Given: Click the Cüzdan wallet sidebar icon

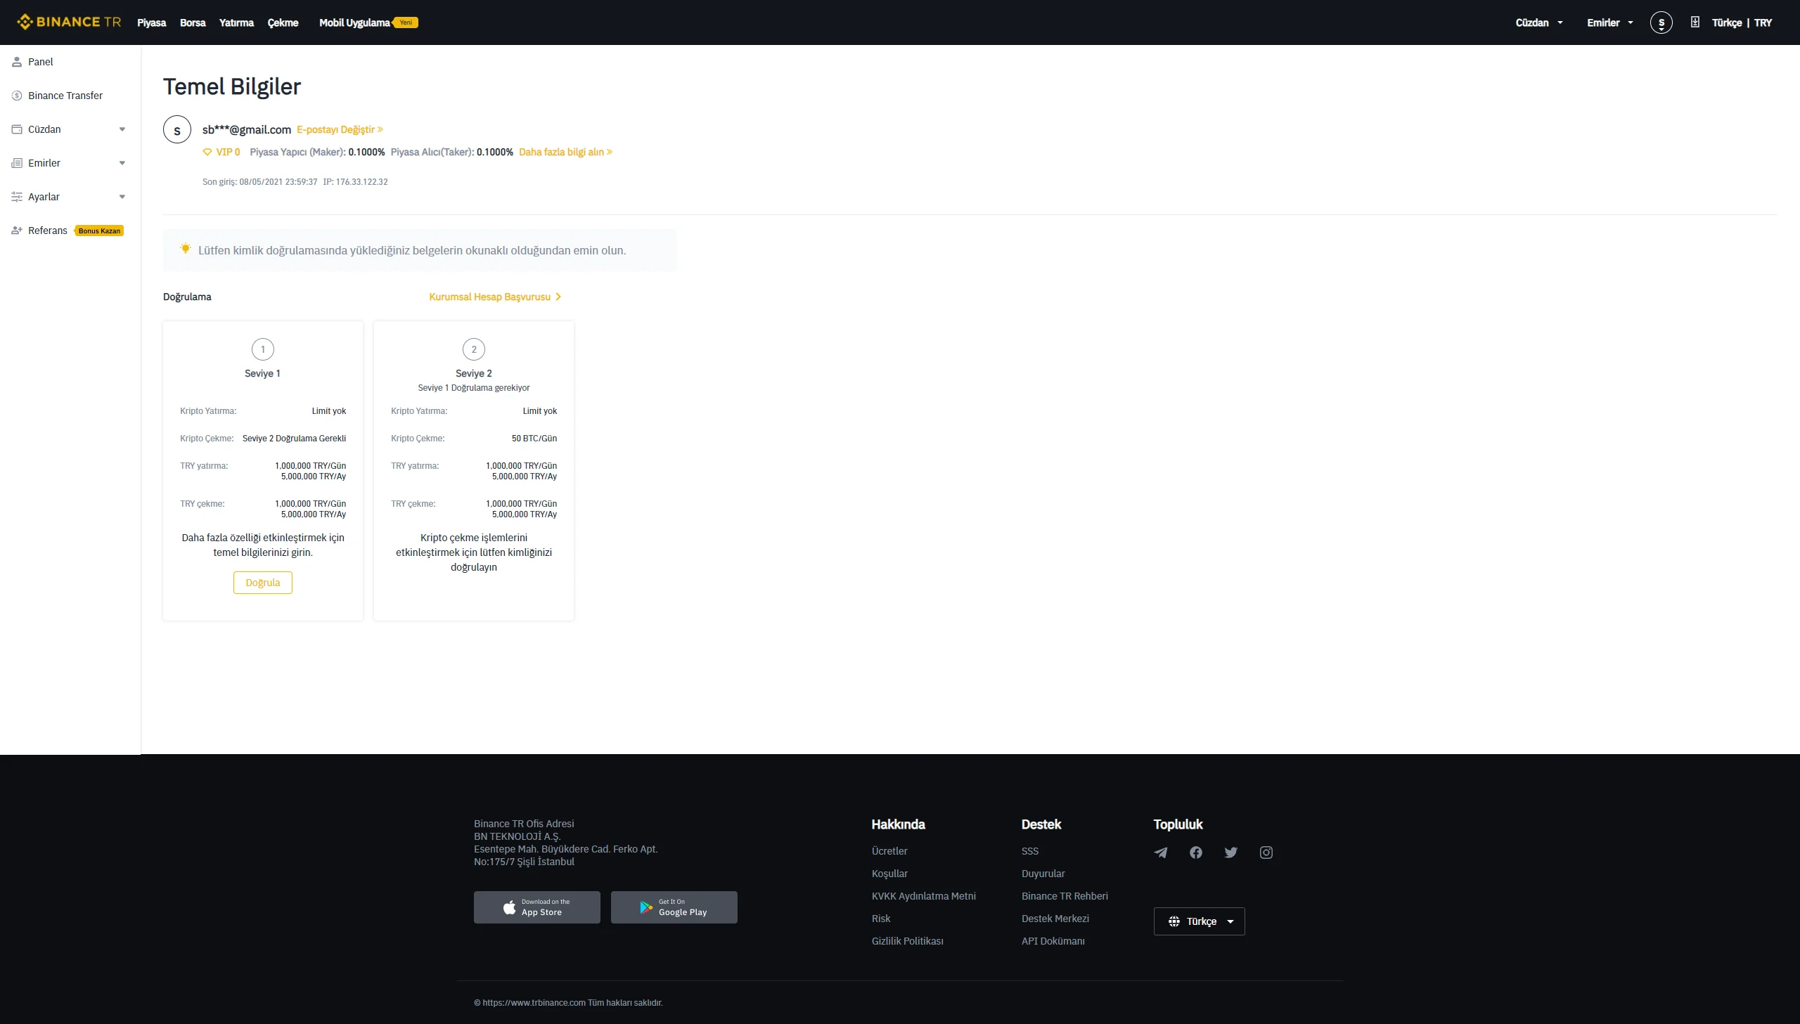Looking at the screenshot, I should 17,129.
